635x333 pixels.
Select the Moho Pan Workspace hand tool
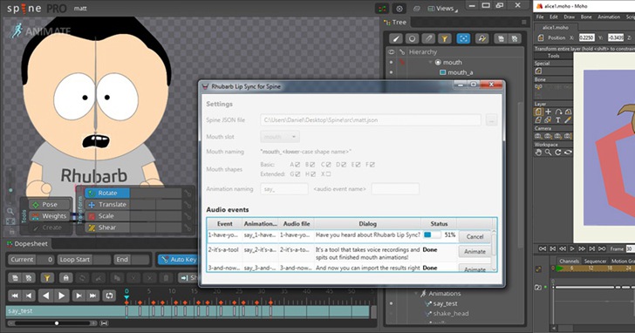(538, 153)
